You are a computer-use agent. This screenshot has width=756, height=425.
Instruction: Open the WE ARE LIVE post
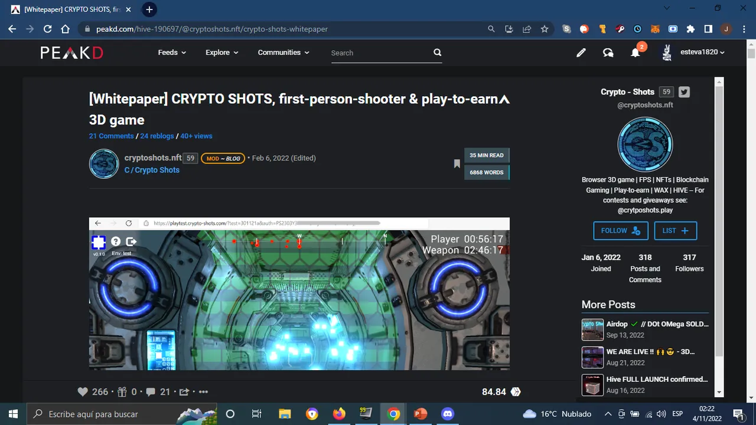point(645,357)
